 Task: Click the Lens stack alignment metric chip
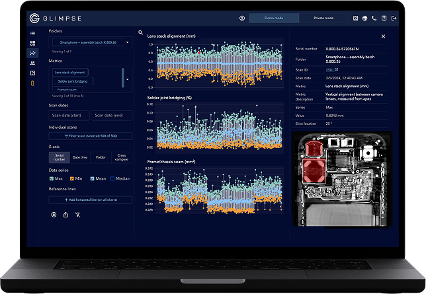(x=70, y=73)
